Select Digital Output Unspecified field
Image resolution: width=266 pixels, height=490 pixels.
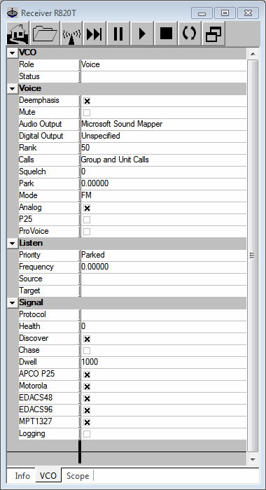[x=163, y=136]
